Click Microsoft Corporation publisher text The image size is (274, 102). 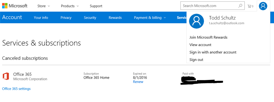coord(30,79)
